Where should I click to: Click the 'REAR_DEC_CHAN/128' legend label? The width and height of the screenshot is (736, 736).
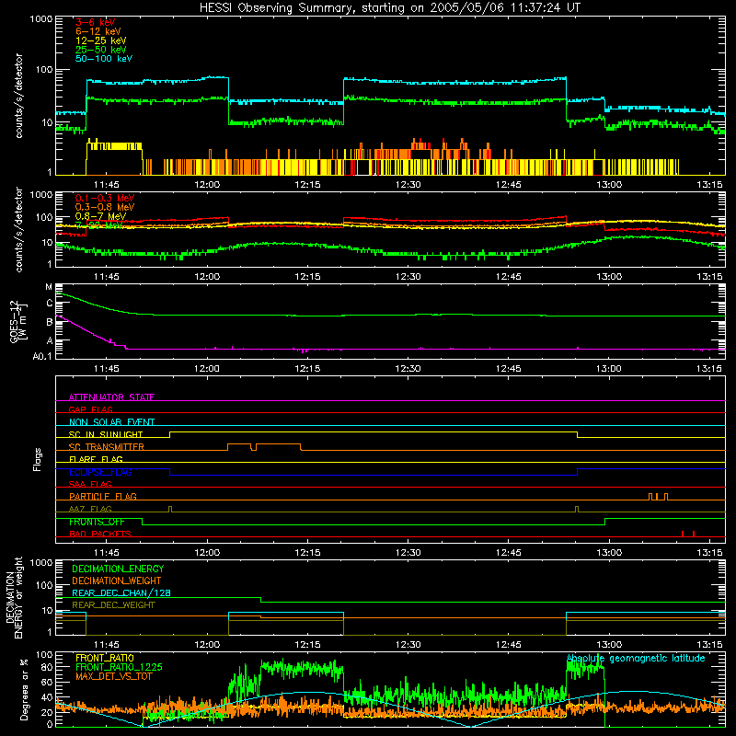tap(121, 592)
